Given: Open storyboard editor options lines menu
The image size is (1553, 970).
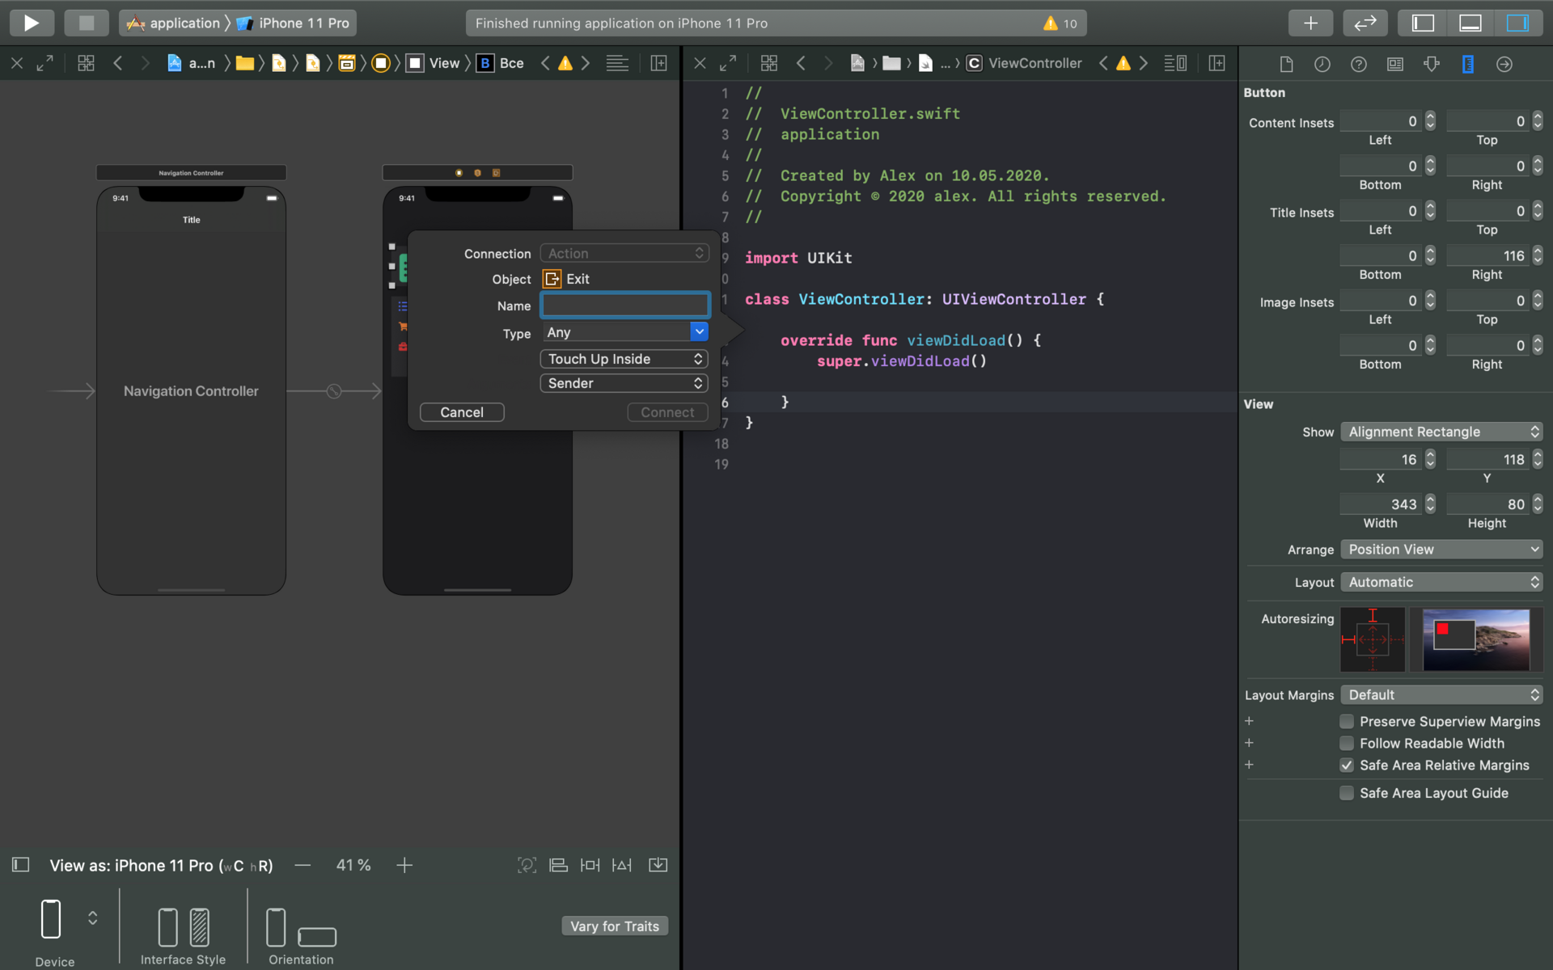Looking at the screenshot, I should point(617,63).
